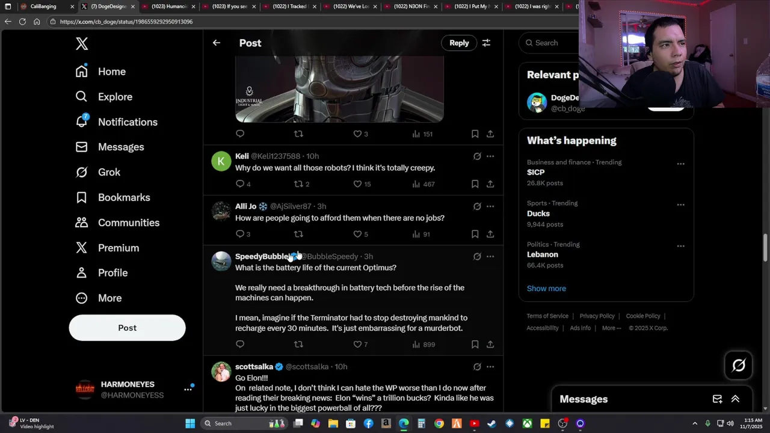The image size is (770, 433).
Task: Open the more options menu on Keli's reply
Action: (490, 156)
